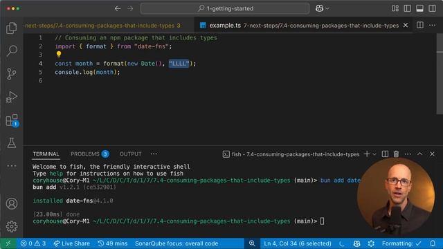Image resolution: width=443 pixels, height=249 pixels.
Task: Click the zoom magnifier in status bar
Action: (252, 243)
